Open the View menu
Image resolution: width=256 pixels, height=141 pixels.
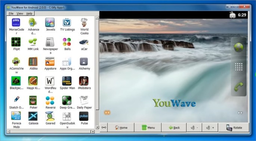[x=20, y=13]
